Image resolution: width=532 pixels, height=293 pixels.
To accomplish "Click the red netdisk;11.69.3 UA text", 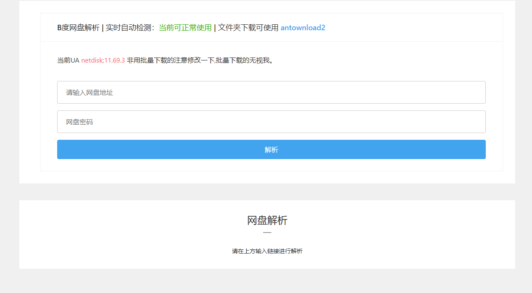I will pos(103,60).
